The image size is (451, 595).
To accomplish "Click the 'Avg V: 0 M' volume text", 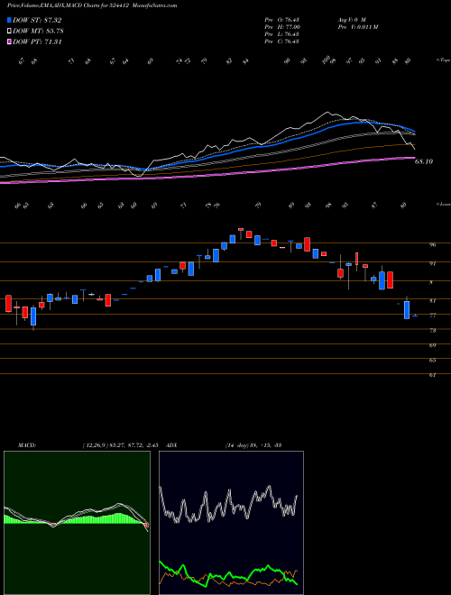I will 351,20.
